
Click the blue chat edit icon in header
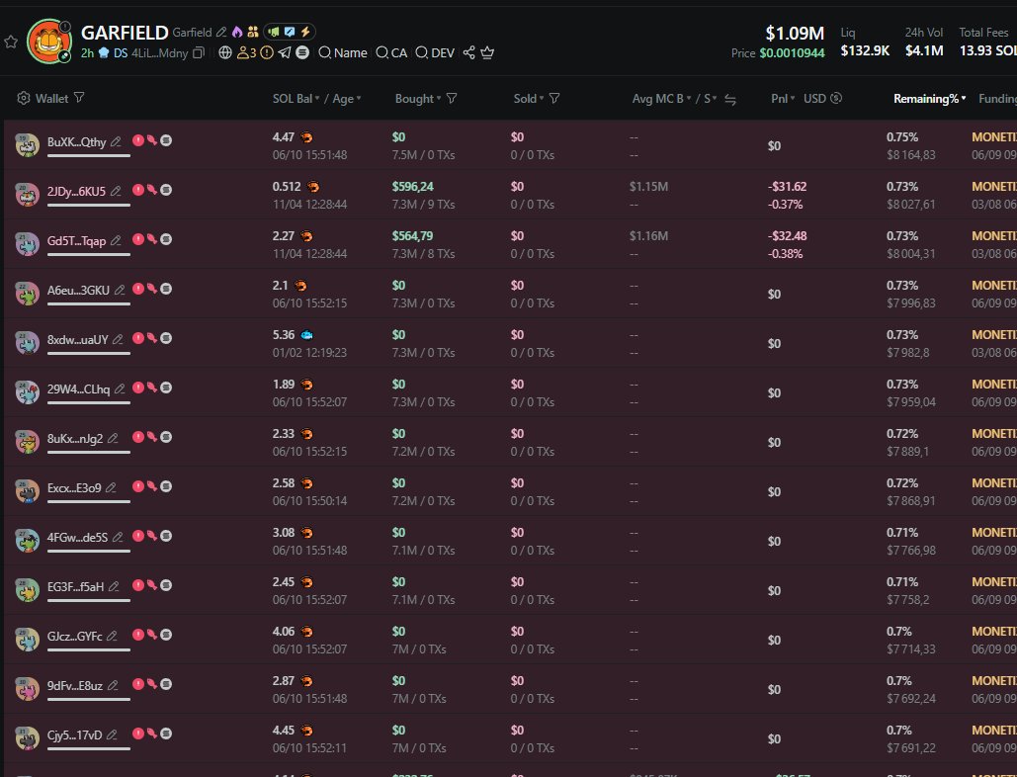click(x=290, y=32)
